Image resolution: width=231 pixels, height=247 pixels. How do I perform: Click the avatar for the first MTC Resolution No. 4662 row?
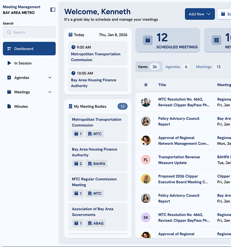tap(146, 102)
